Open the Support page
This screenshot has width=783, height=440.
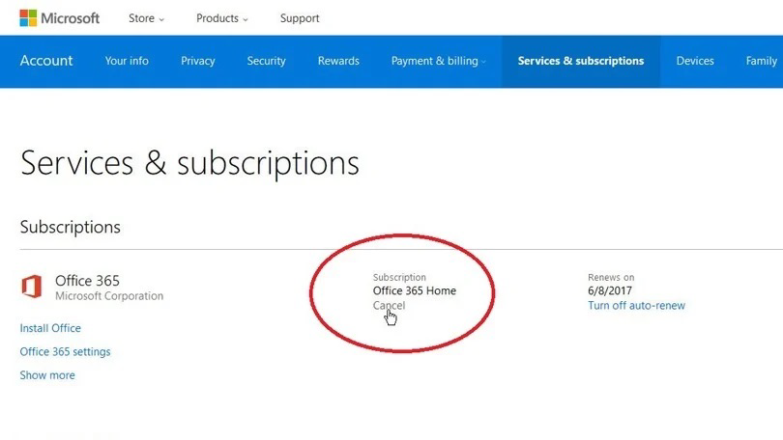(300, 18)
